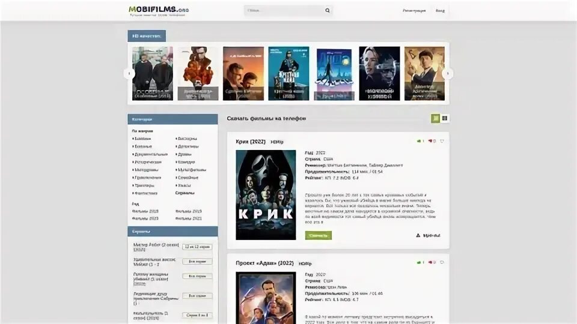Click the search magnifier icon in header
The width and height of the screenshot is (577, 324).
click(327, 10)
